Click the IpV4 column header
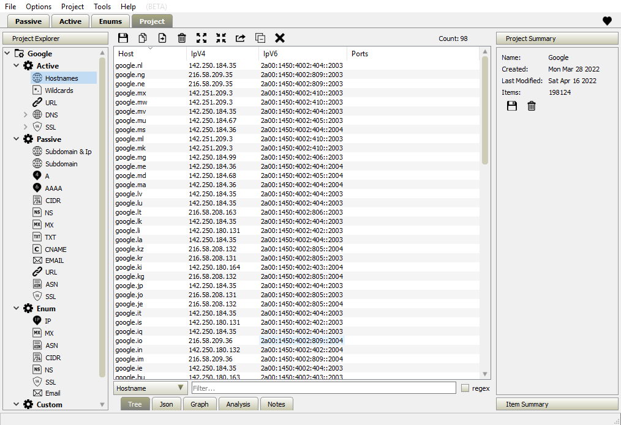The height and width of the screenshot is (425, 621). coord(222,54)
